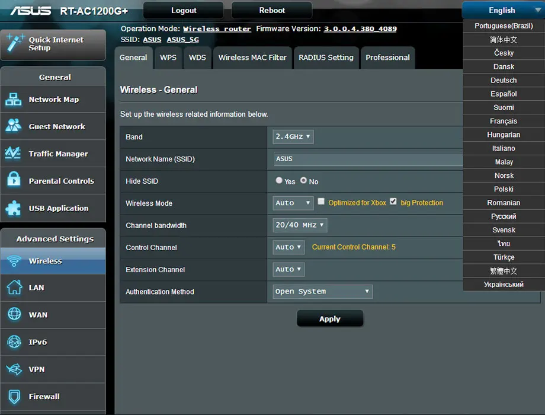Click the WAN globe icon
Viewport: 545px width, 415px height.
pos(14,314)
